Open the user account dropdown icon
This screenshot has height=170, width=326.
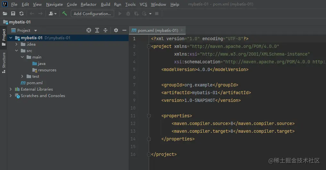(x=52, y=14)
